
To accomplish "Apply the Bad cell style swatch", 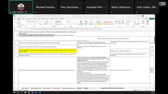I will click(x=108, y=22).
